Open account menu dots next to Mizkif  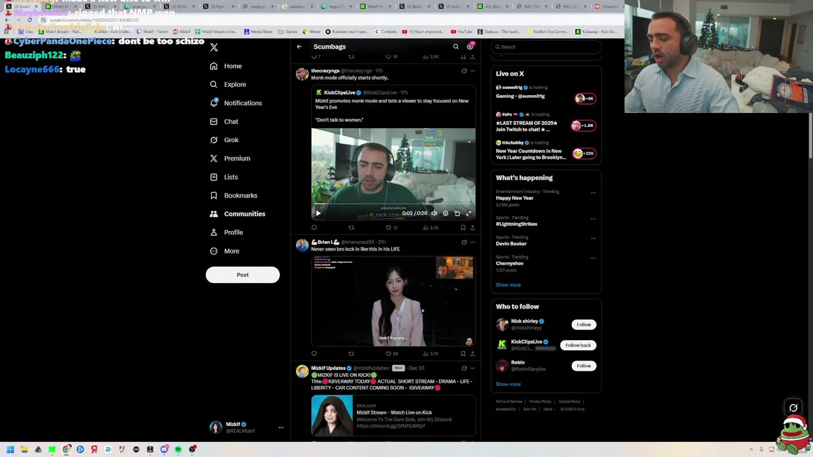(x=281, y=428)
